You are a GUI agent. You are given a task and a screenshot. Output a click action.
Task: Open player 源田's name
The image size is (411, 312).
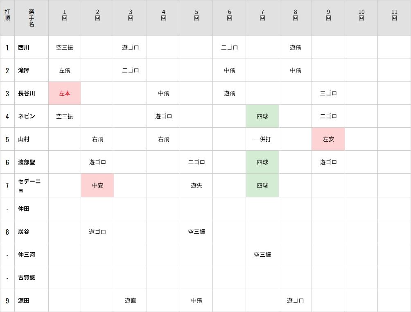point(24,301)
